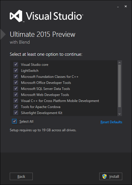Click the options list scroll-down arrow
Image resolution: width=132 pixels, height=185 pixels.
pos(119,114)
